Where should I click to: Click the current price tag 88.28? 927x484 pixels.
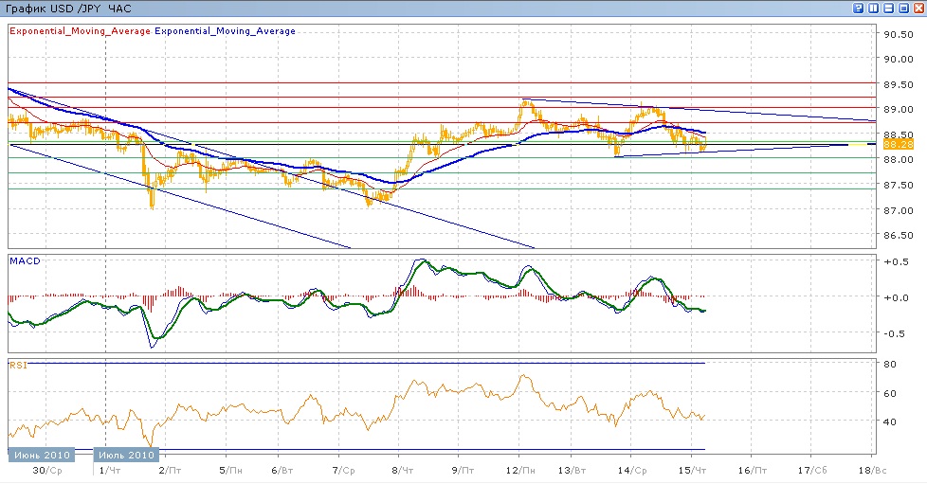897,145
